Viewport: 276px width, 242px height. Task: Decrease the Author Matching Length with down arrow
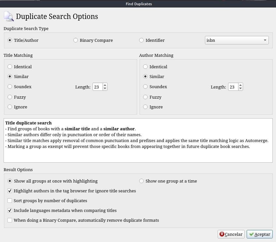[x=240, y=89]
